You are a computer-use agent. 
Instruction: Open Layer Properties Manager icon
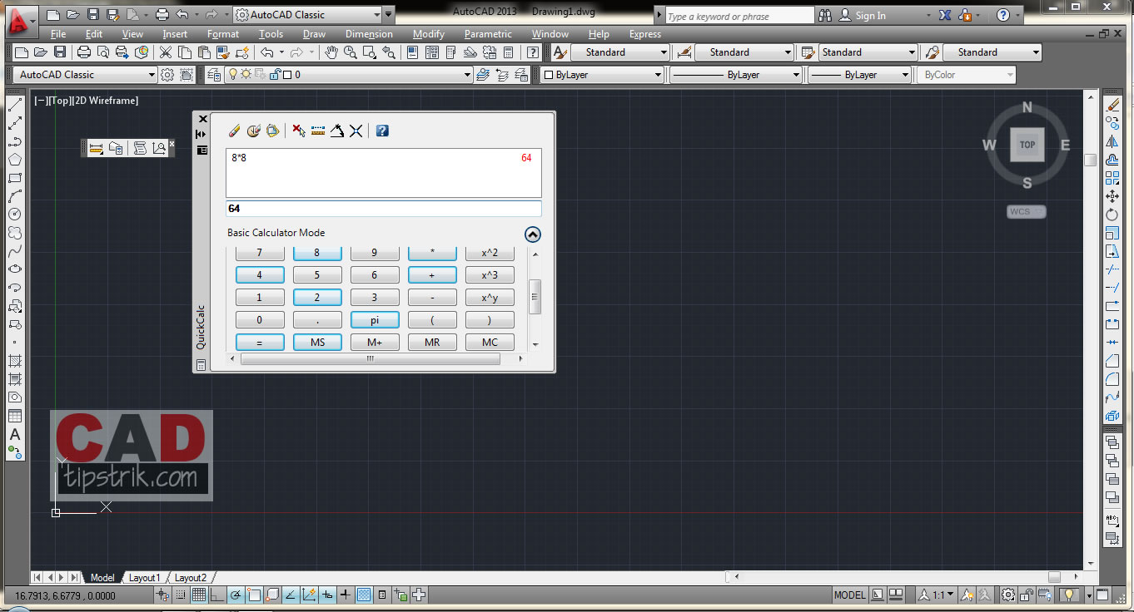(x=214, y=75)
